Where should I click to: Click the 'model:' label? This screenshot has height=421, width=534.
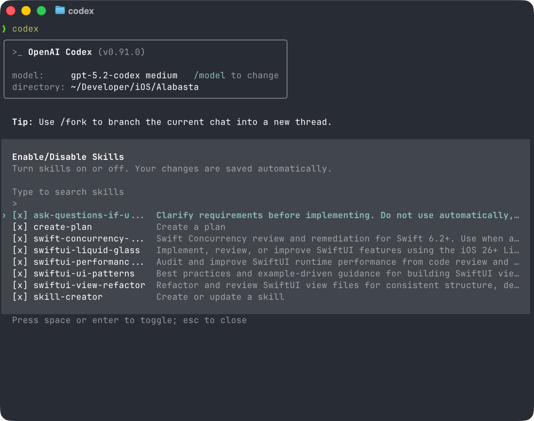pos(28,75)
